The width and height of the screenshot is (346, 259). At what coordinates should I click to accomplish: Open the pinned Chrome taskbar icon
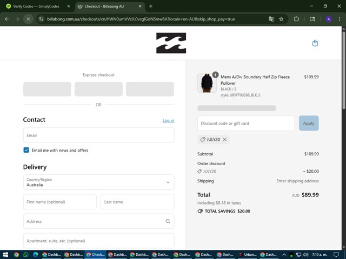click(16, 255)
